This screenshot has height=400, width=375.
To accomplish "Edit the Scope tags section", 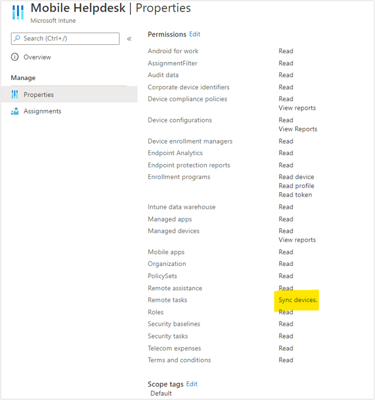I will coord(192,384).
